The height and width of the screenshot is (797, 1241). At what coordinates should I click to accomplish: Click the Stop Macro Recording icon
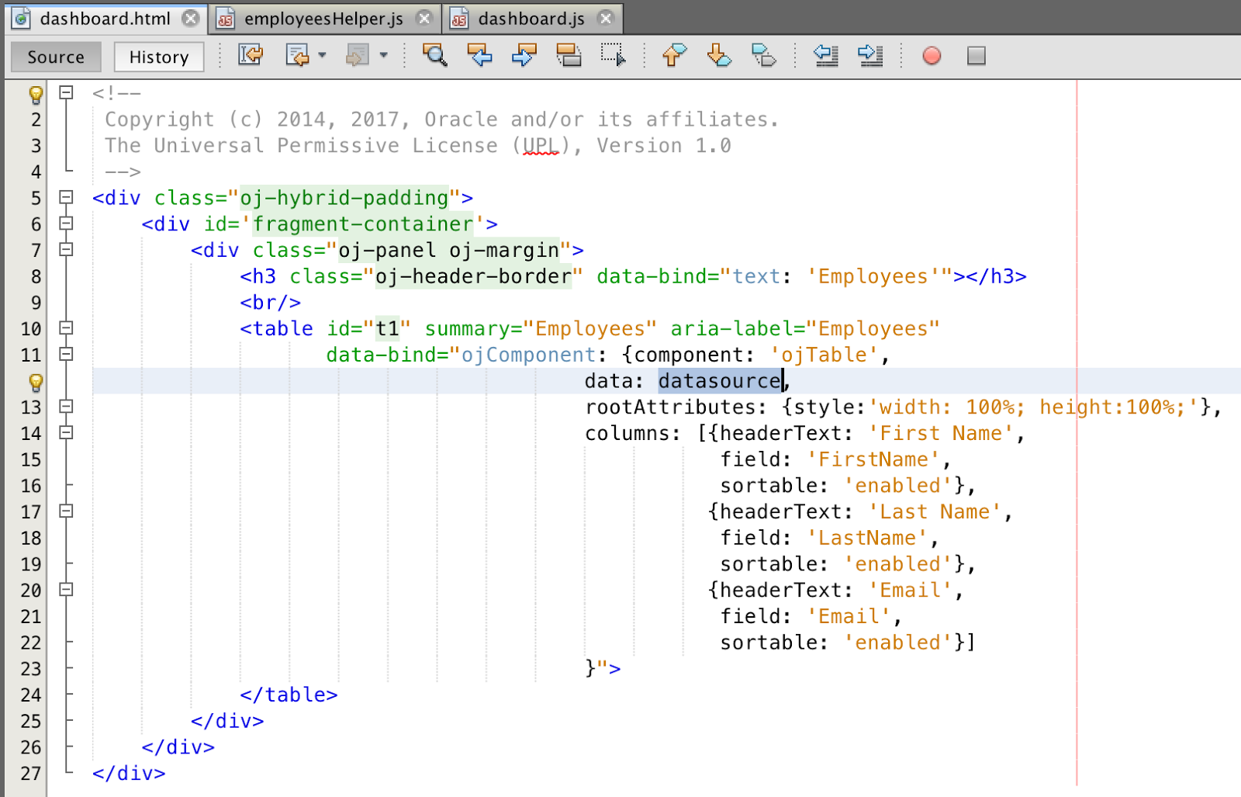tap(977, 55)
